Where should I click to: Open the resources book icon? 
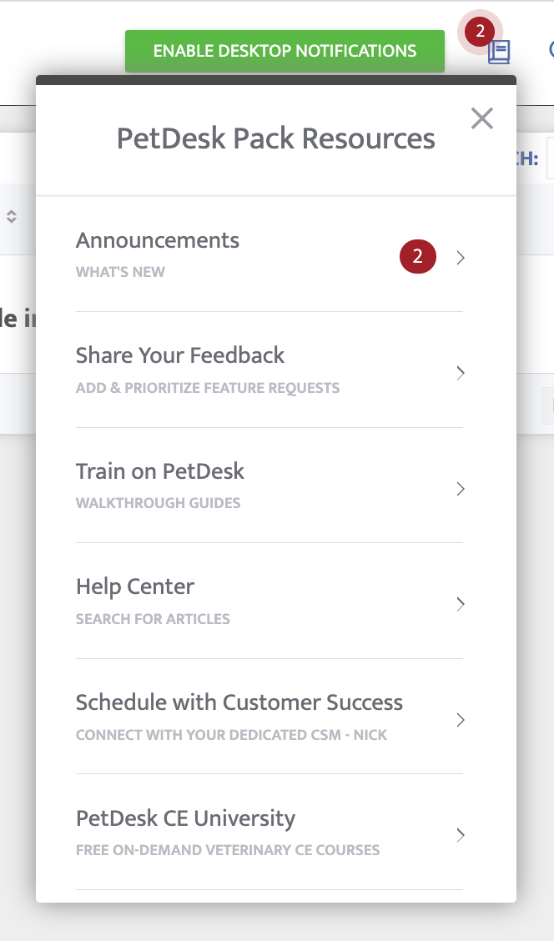click(499, 53)
